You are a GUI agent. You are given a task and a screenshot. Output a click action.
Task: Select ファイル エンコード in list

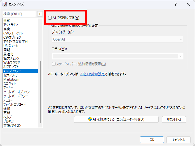point(20,104)
